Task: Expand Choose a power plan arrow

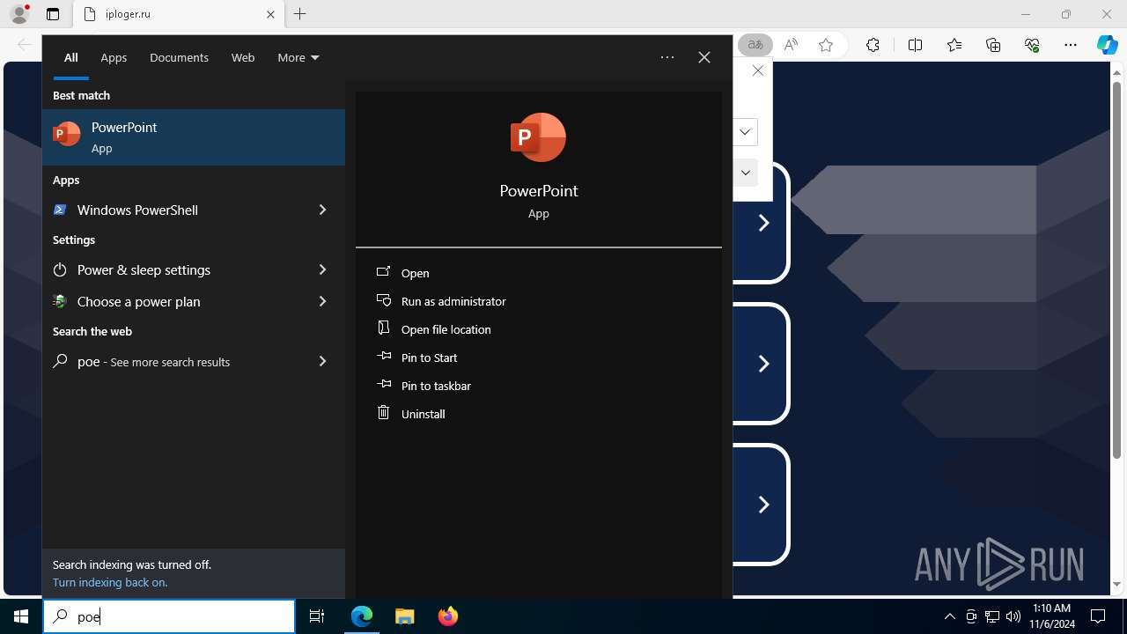Action: pos(322,301)
